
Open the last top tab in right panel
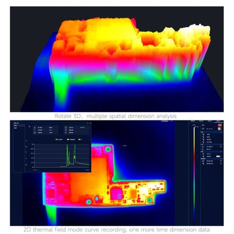218,121
